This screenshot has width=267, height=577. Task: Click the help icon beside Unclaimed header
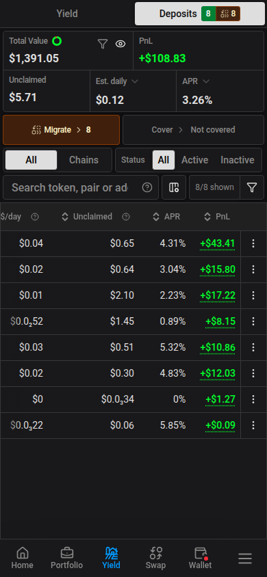[126, 217]
